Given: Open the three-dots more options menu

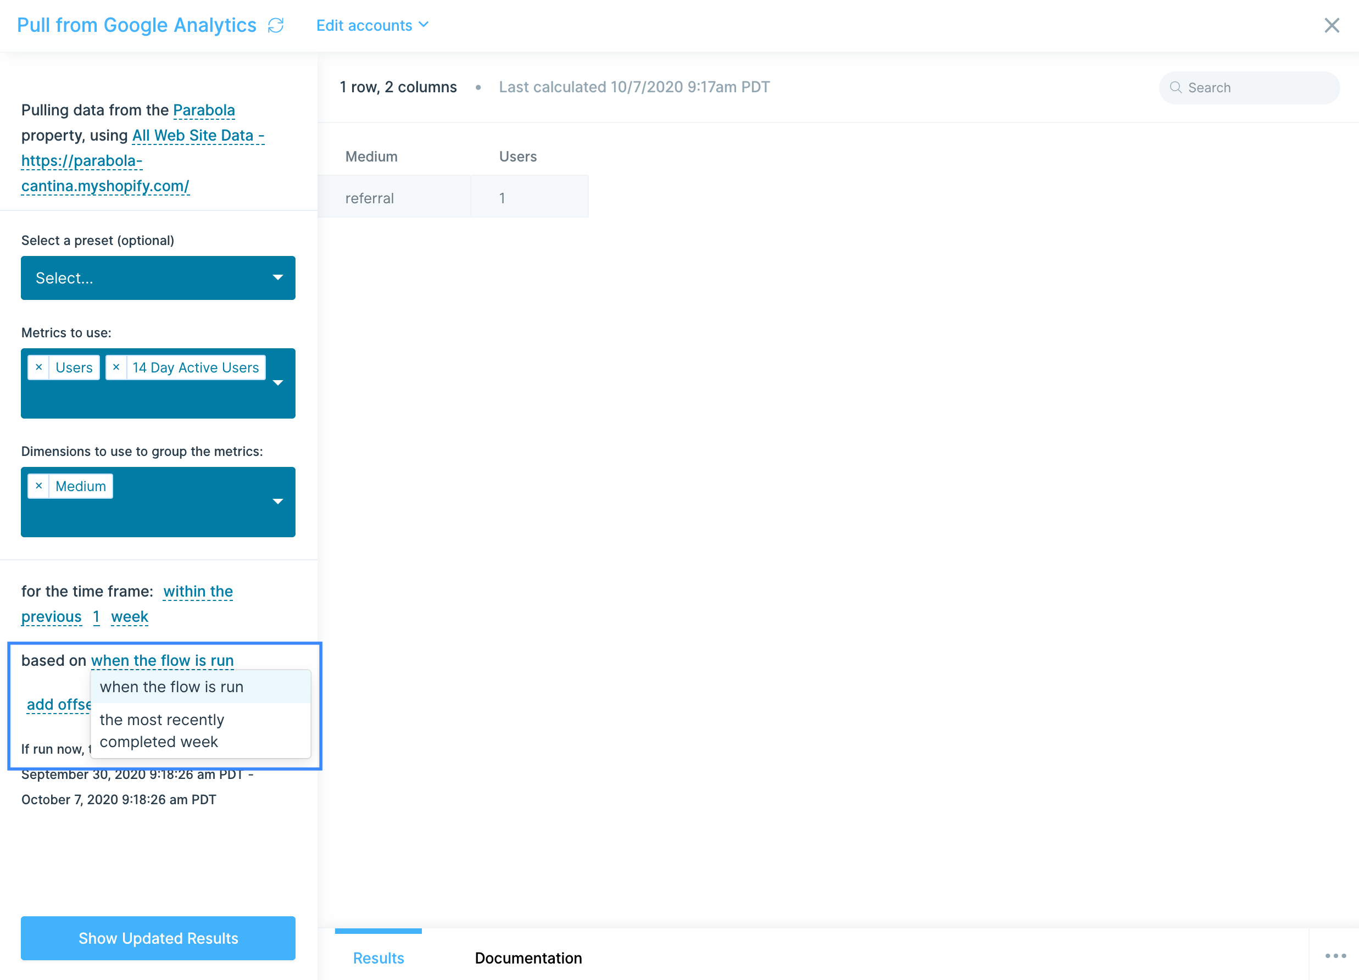Looking at the screenshot, I should [x=1335, y=956].
